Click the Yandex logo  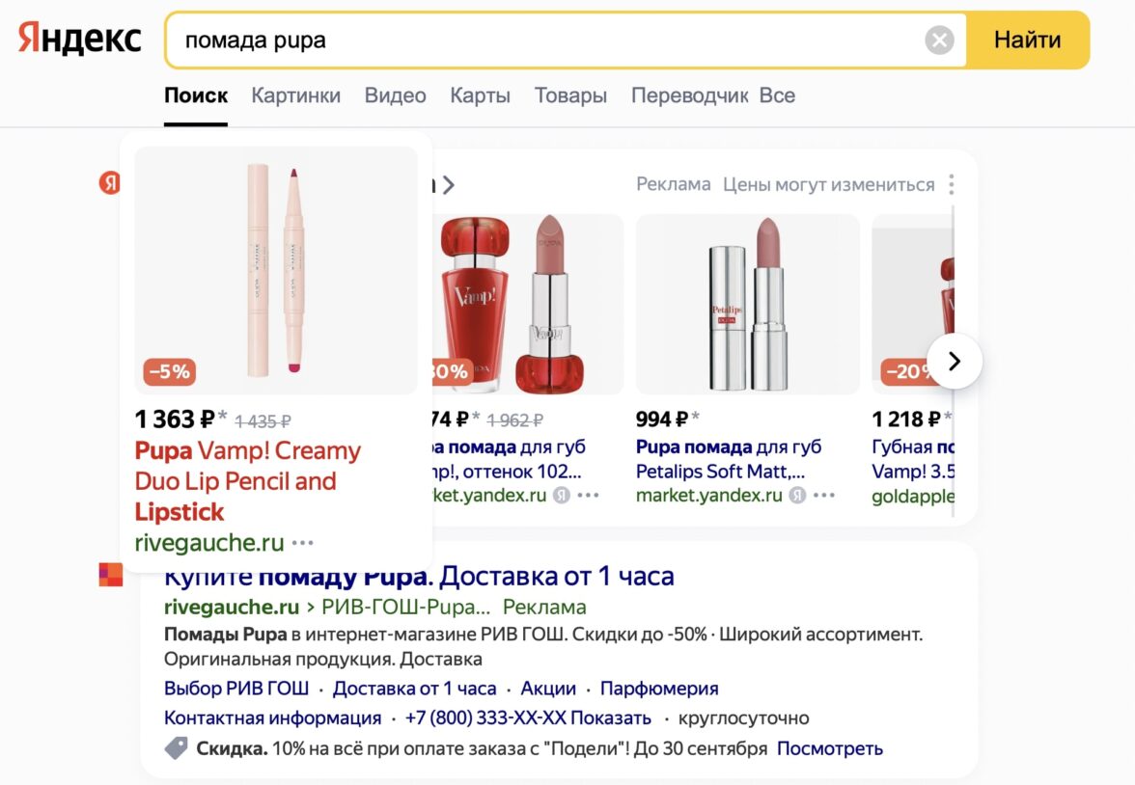[80, 40]
